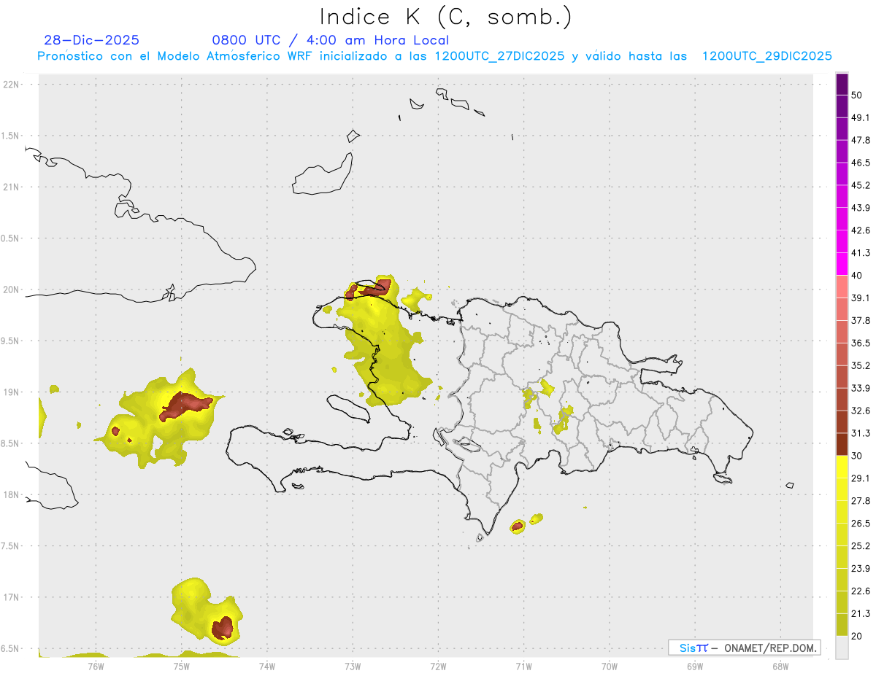
Task: Click the longitude label "72W"
Action: (438, 666)
